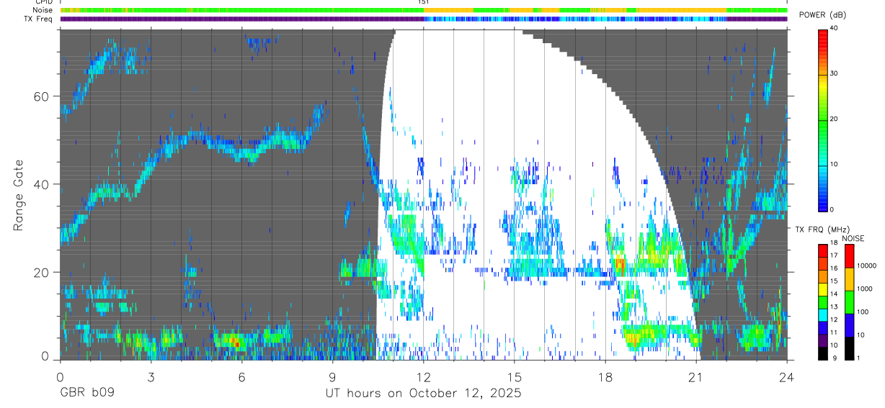This screenshot has width=885, height=408.
Task: Click the x-axis tick label '12'
Action: click(424, 376)
